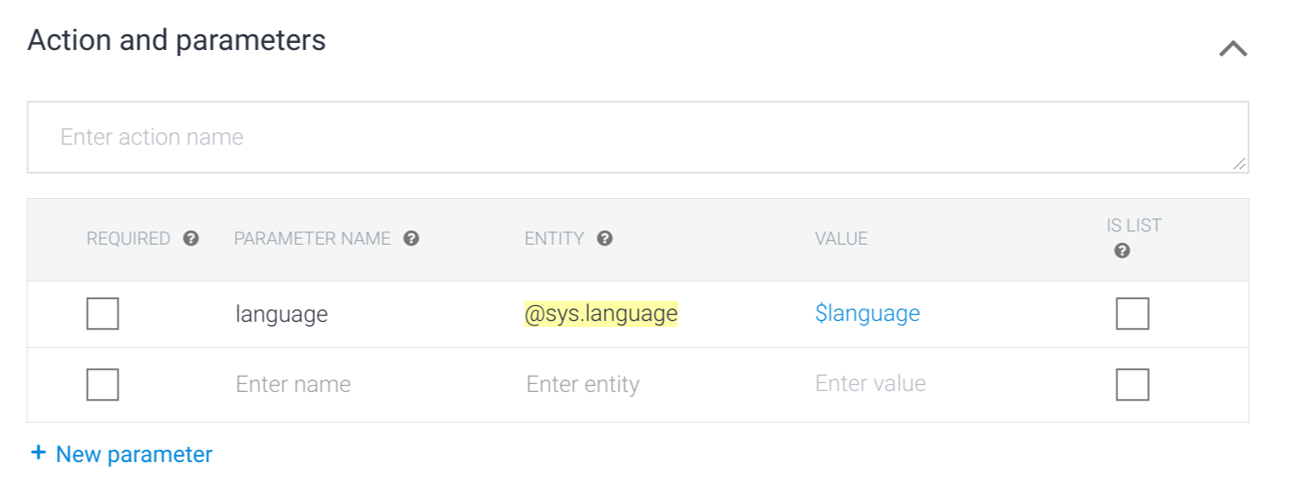Click the help icon next to REQUIRED
This screenshot has height=491, width=1292.
(x=190, y=238)
